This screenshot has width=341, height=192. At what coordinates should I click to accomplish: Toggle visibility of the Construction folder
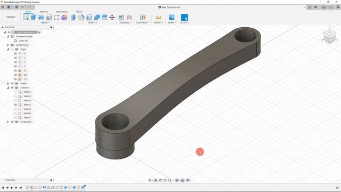click(12, 122)
